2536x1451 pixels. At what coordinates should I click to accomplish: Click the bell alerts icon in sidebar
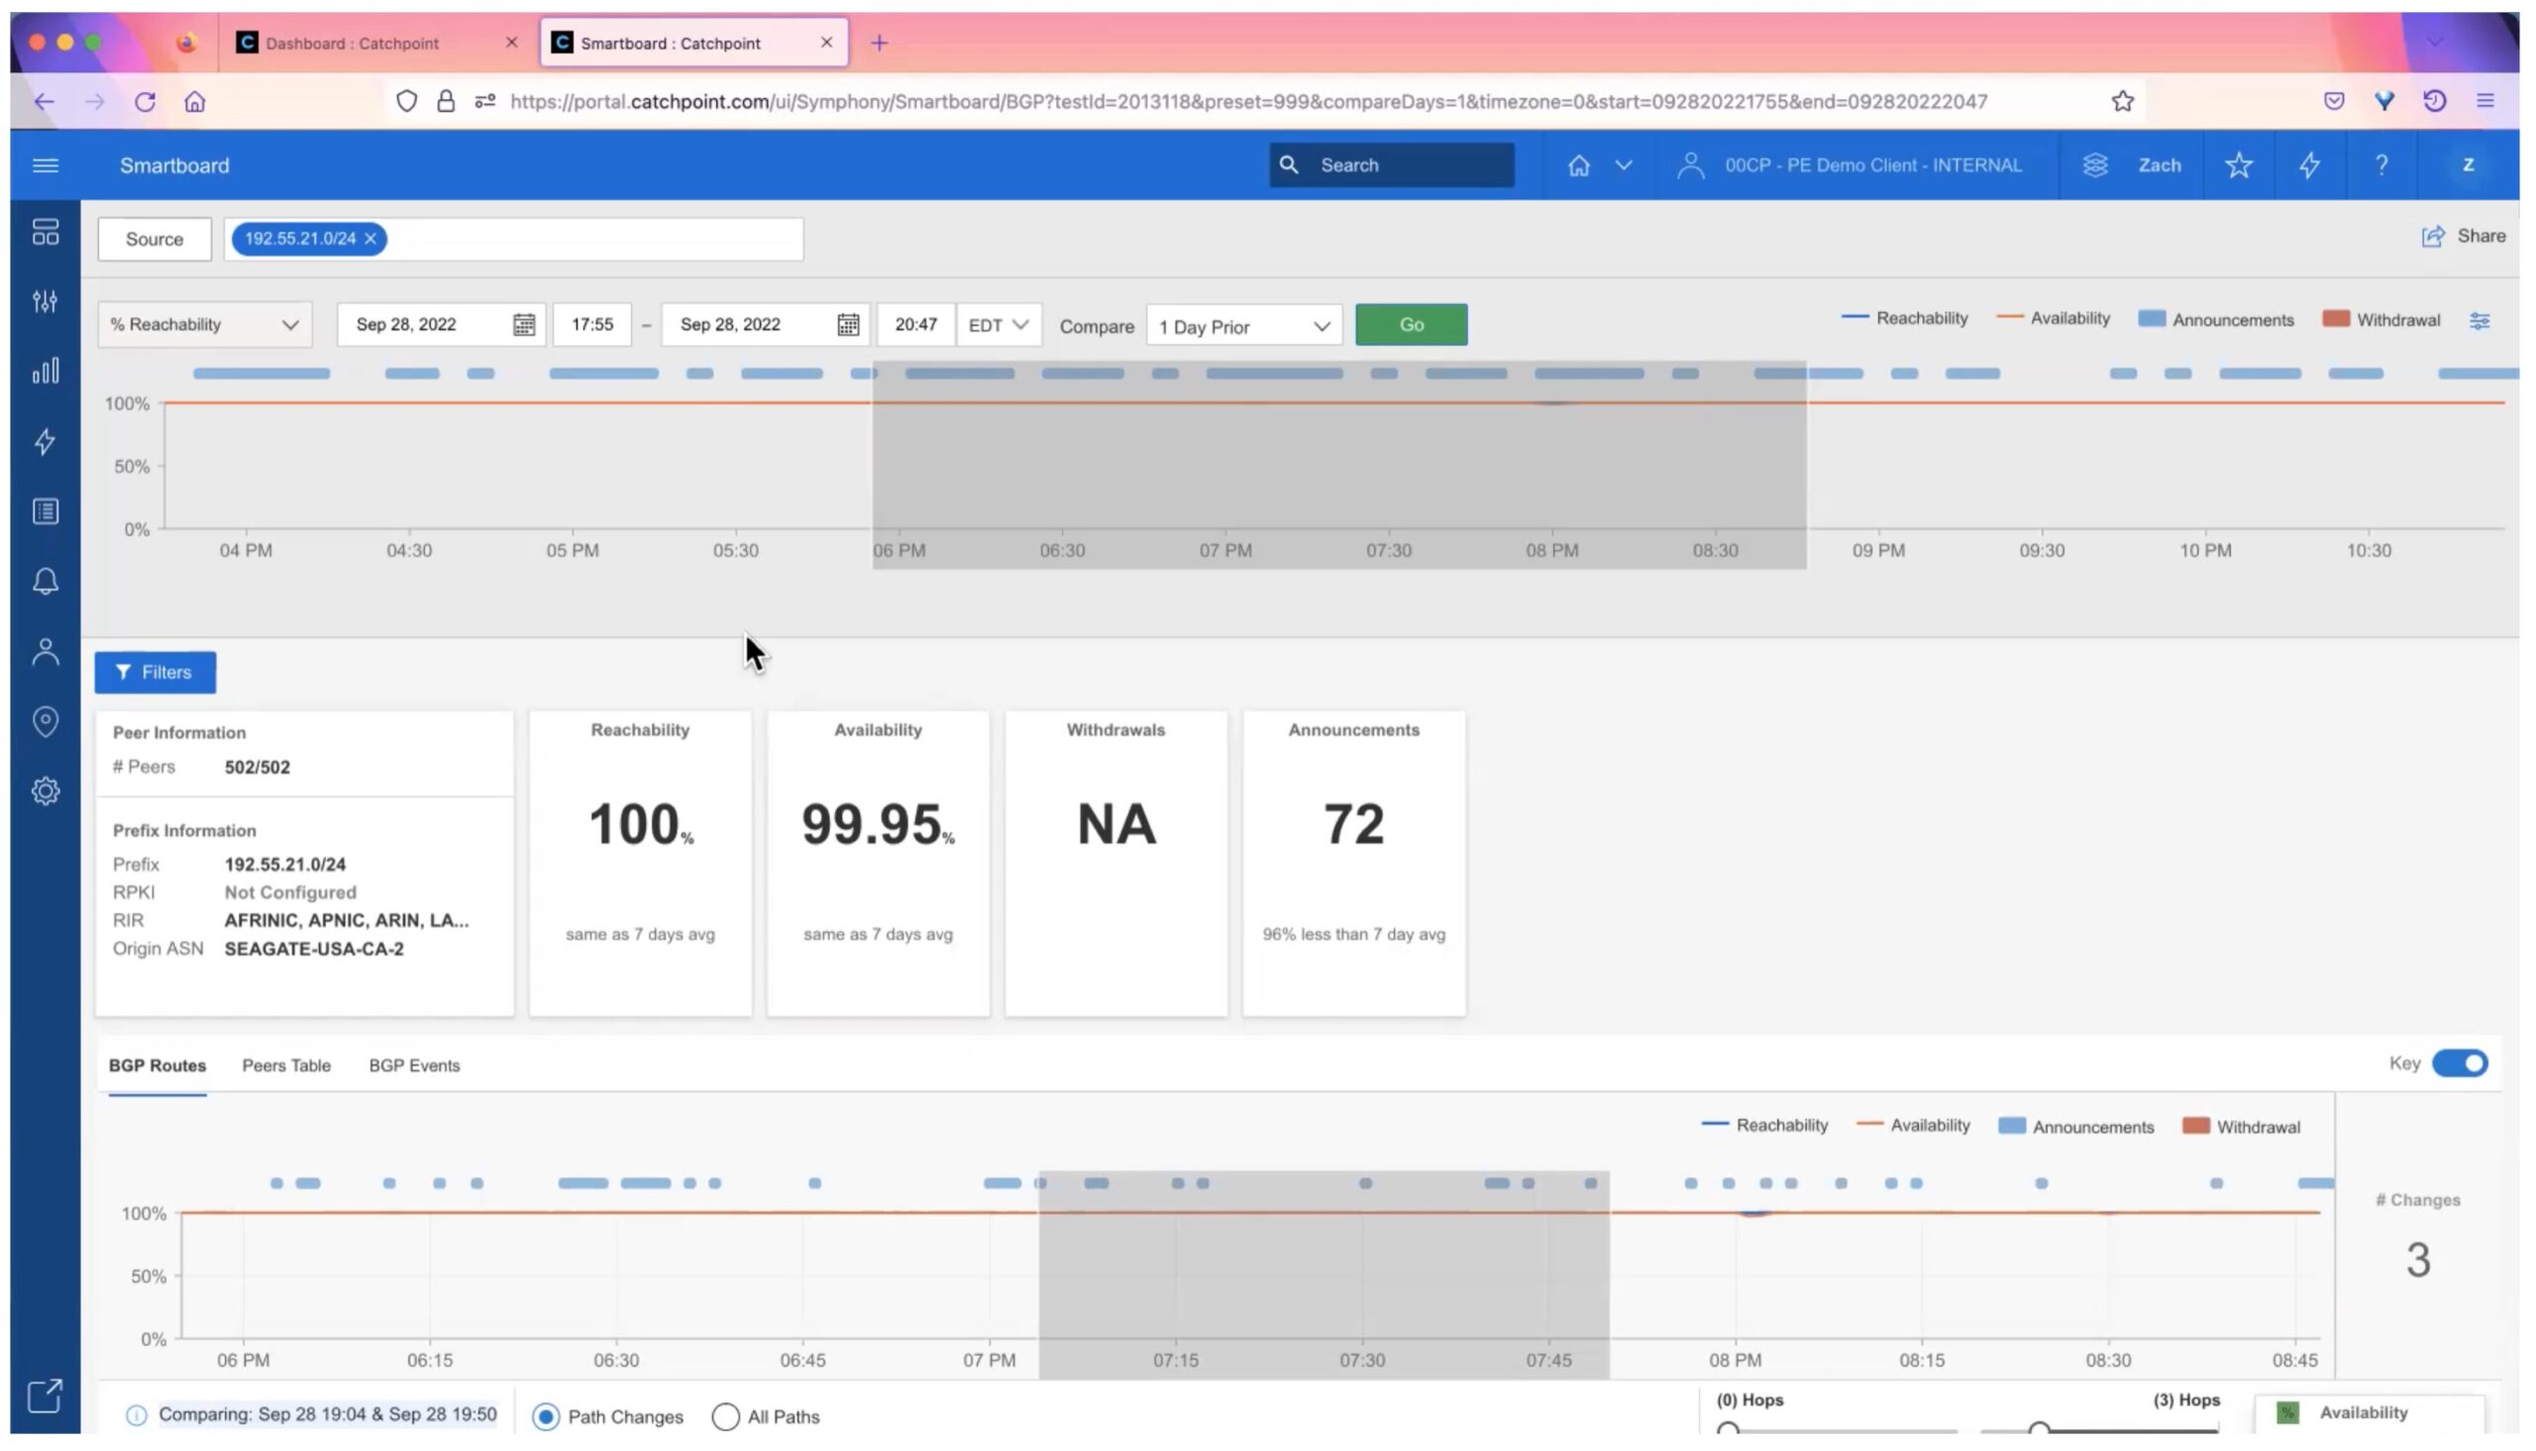[45, 581]
